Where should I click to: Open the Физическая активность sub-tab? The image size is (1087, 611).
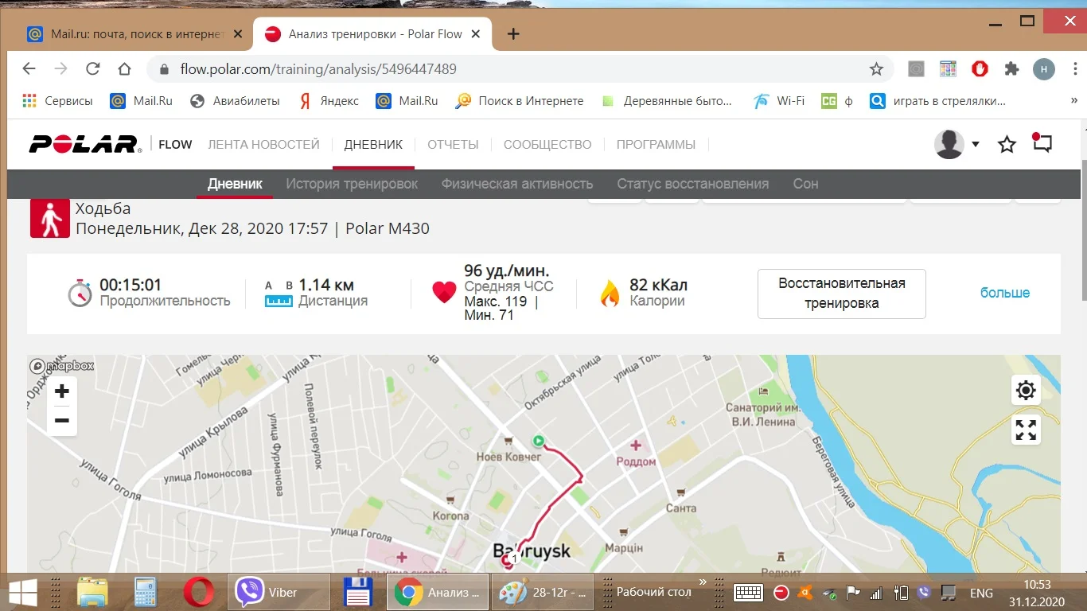pos(517,184)
